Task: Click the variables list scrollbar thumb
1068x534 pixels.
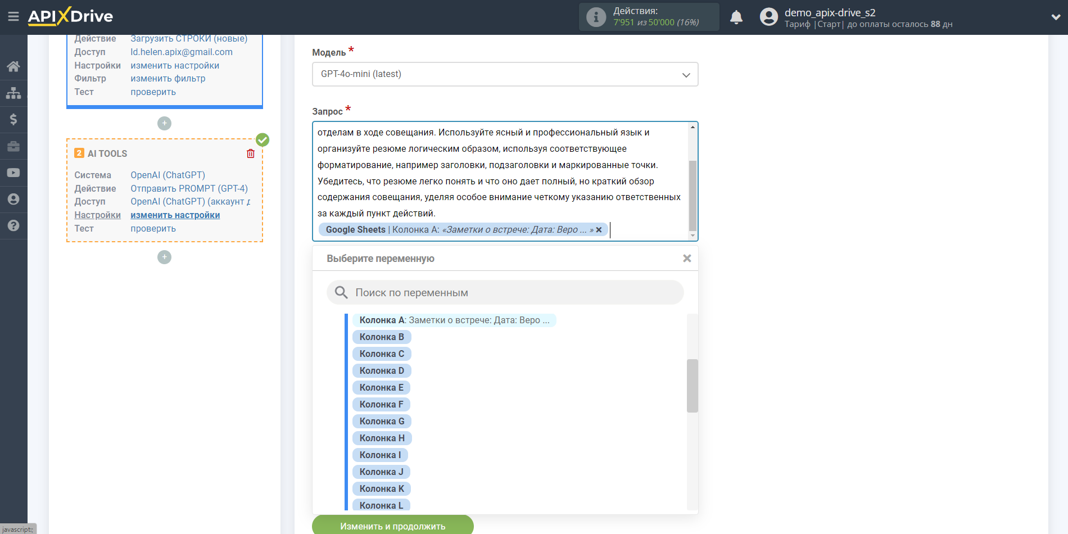Action: coord(692,386)
